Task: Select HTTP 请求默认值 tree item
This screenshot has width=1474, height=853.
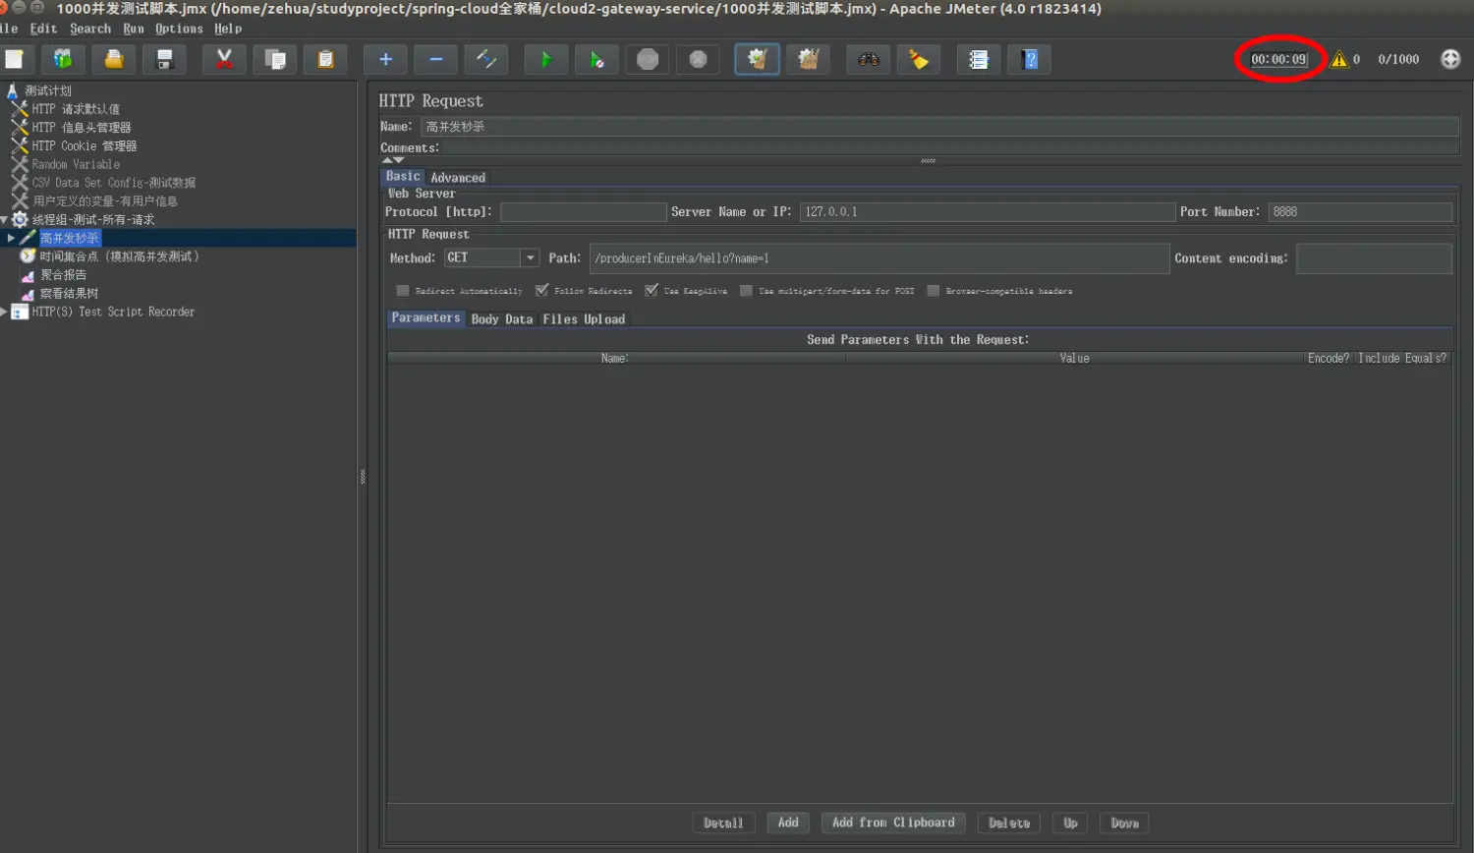Action: click(76, 109)
